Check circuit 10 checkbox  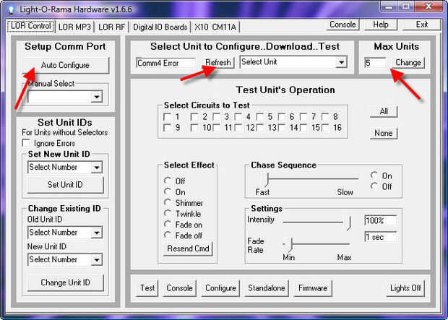click(194, 128)
